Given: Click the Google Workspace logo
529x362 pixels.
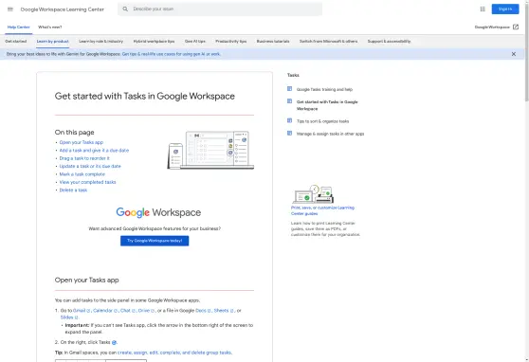Looking at the screenshot, I should (158, 212).
